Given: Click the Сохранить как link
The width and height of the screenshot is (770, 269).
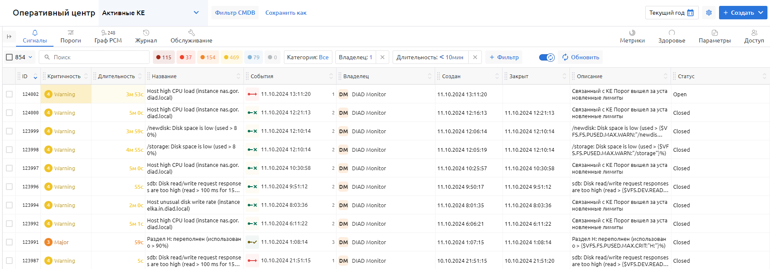Looking at the screenshot, I should 286,13.
